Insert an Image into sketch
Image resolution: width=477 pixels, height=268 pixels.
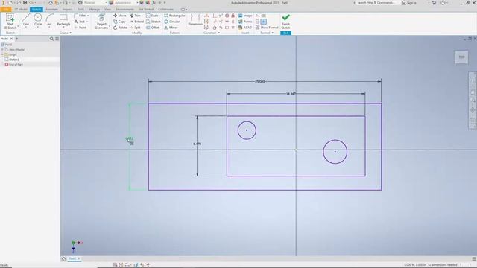coord(245,16)
